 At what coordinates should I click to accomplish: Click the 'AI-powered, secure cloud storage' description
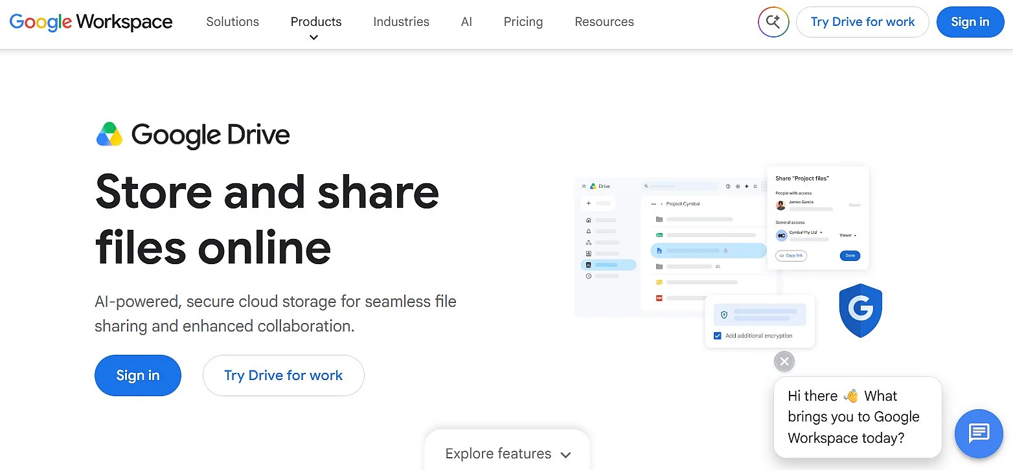click(275, 313)
